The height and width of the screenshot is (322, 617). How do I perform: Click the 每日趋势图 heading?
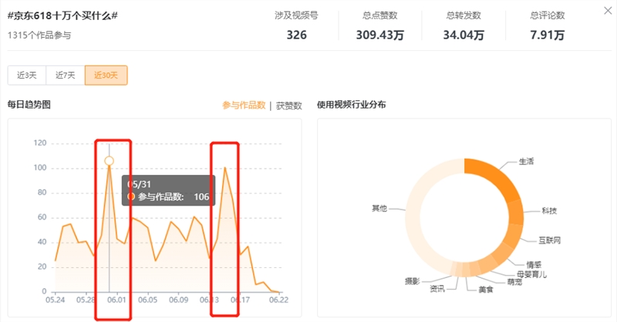[29, 105]
